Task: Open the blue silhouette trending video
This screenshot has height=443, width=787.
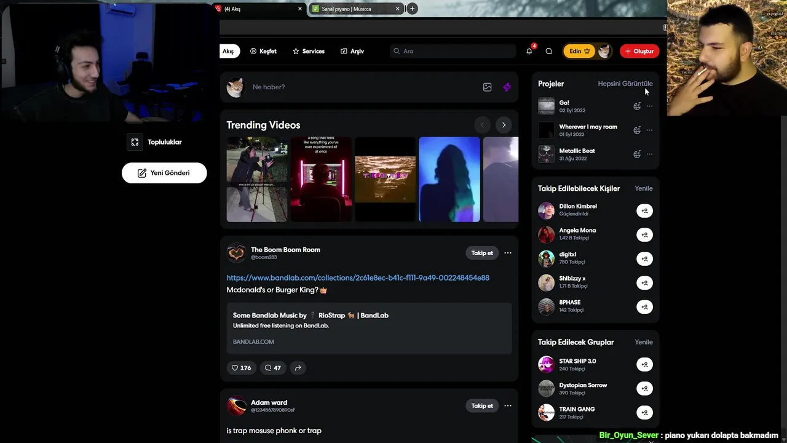Action: (x=449, y=179)
